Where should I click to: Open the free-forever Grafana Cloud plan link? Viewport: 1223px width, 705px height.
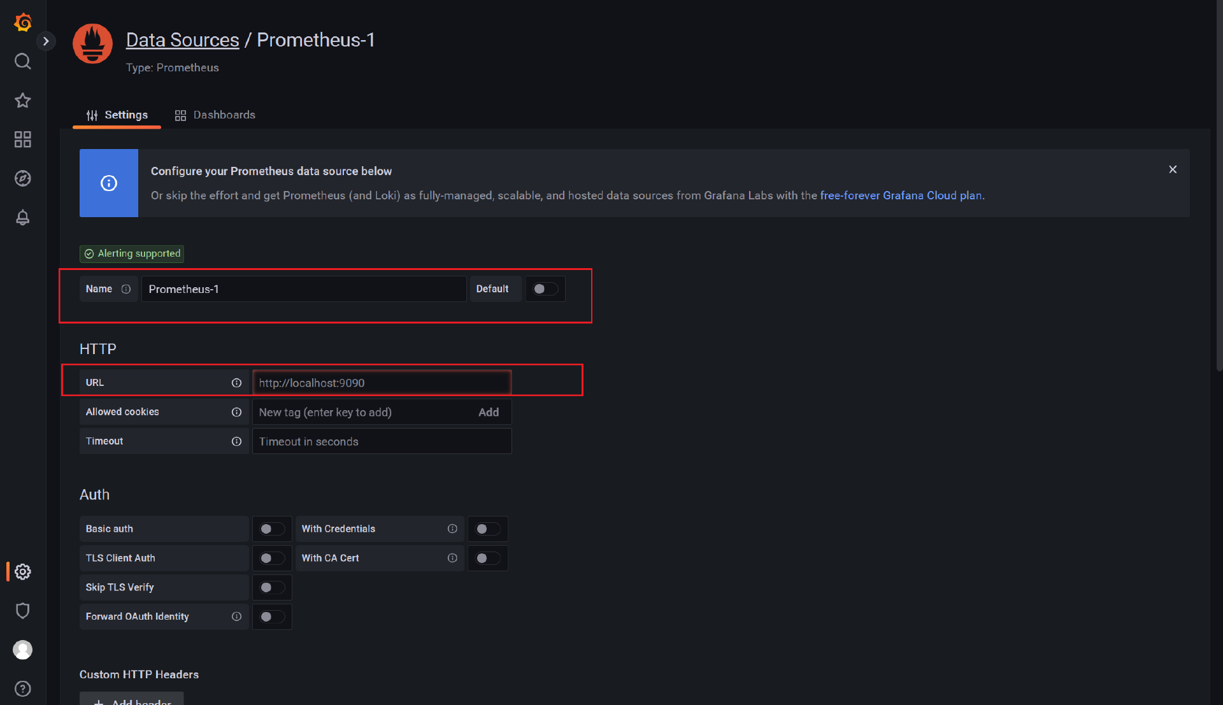coord(901,196)
